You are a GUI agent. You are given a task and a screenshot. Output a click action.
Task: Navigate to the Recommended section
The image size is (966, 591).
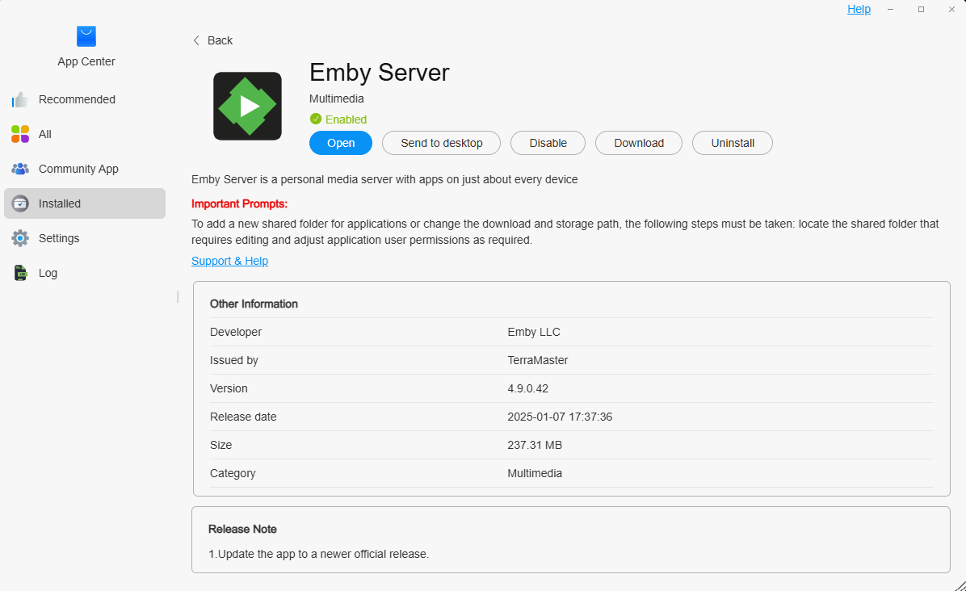click(x=77, y=98)
